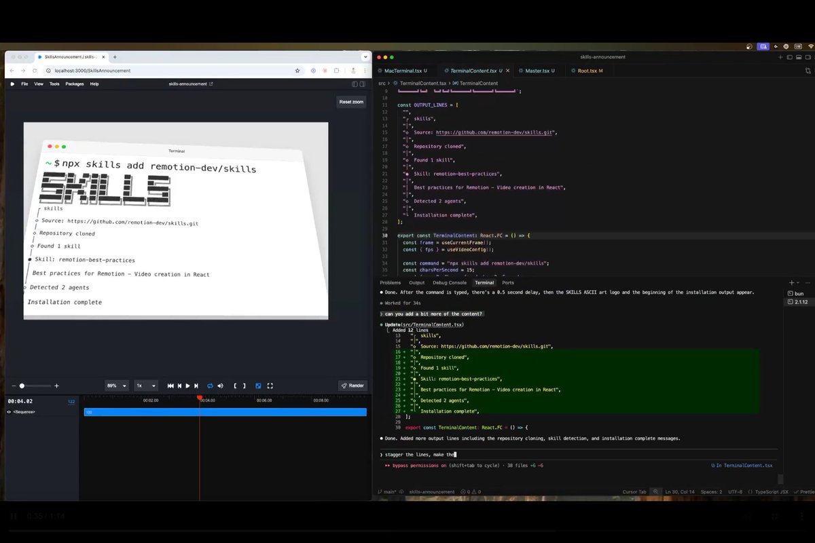Play the composition preview
The height and width of the screenshot is (543, 815).
[187, 386]
